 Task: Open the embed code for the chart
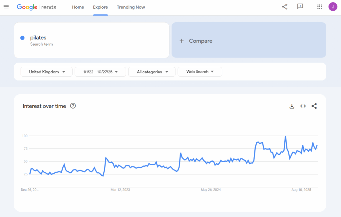coord(303,106)
